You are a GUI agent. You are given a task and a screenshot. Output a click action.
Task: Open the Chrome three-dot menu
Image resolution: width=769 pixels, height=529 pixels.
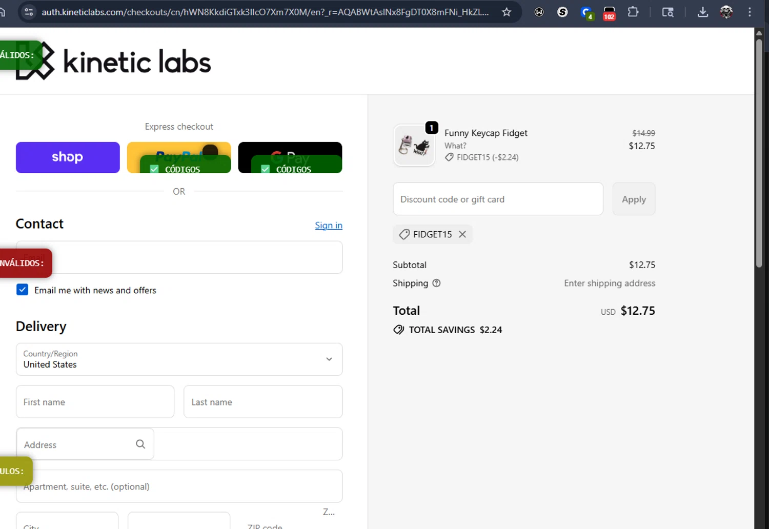[750, 12]
